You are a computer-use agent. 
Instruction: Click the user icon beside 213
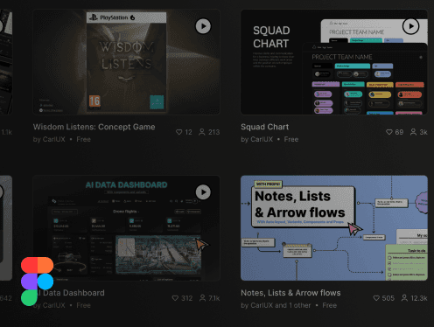coord(202,132)
